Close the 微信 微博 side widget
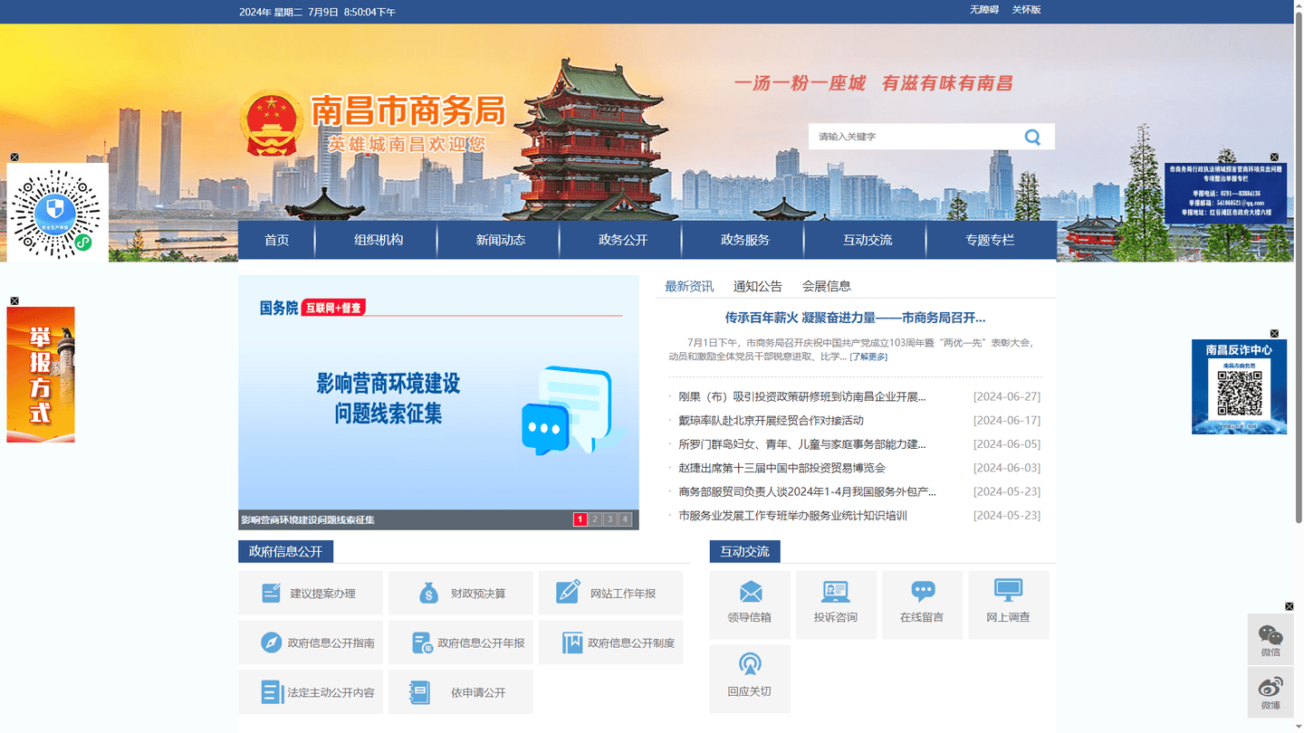 (x=1290, y=606)
